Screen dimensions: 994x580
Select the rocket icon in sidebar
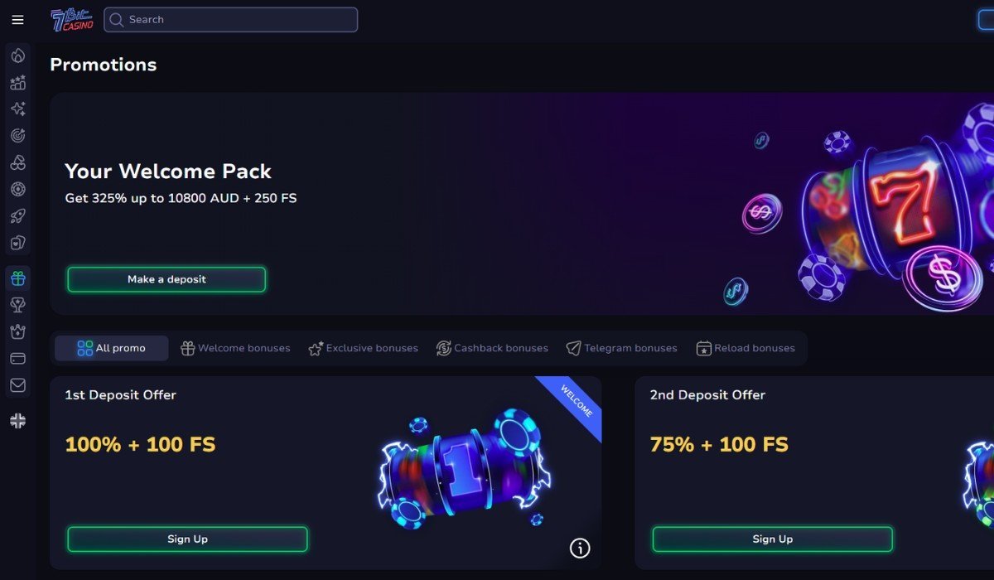pos(17,216)
